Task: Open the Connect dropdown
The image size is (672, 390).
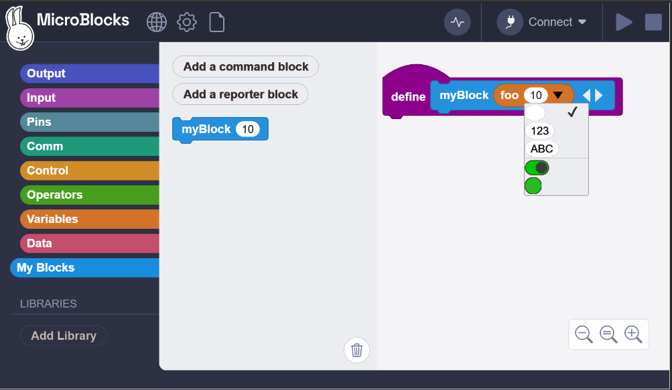Action: tap(542, 22)
